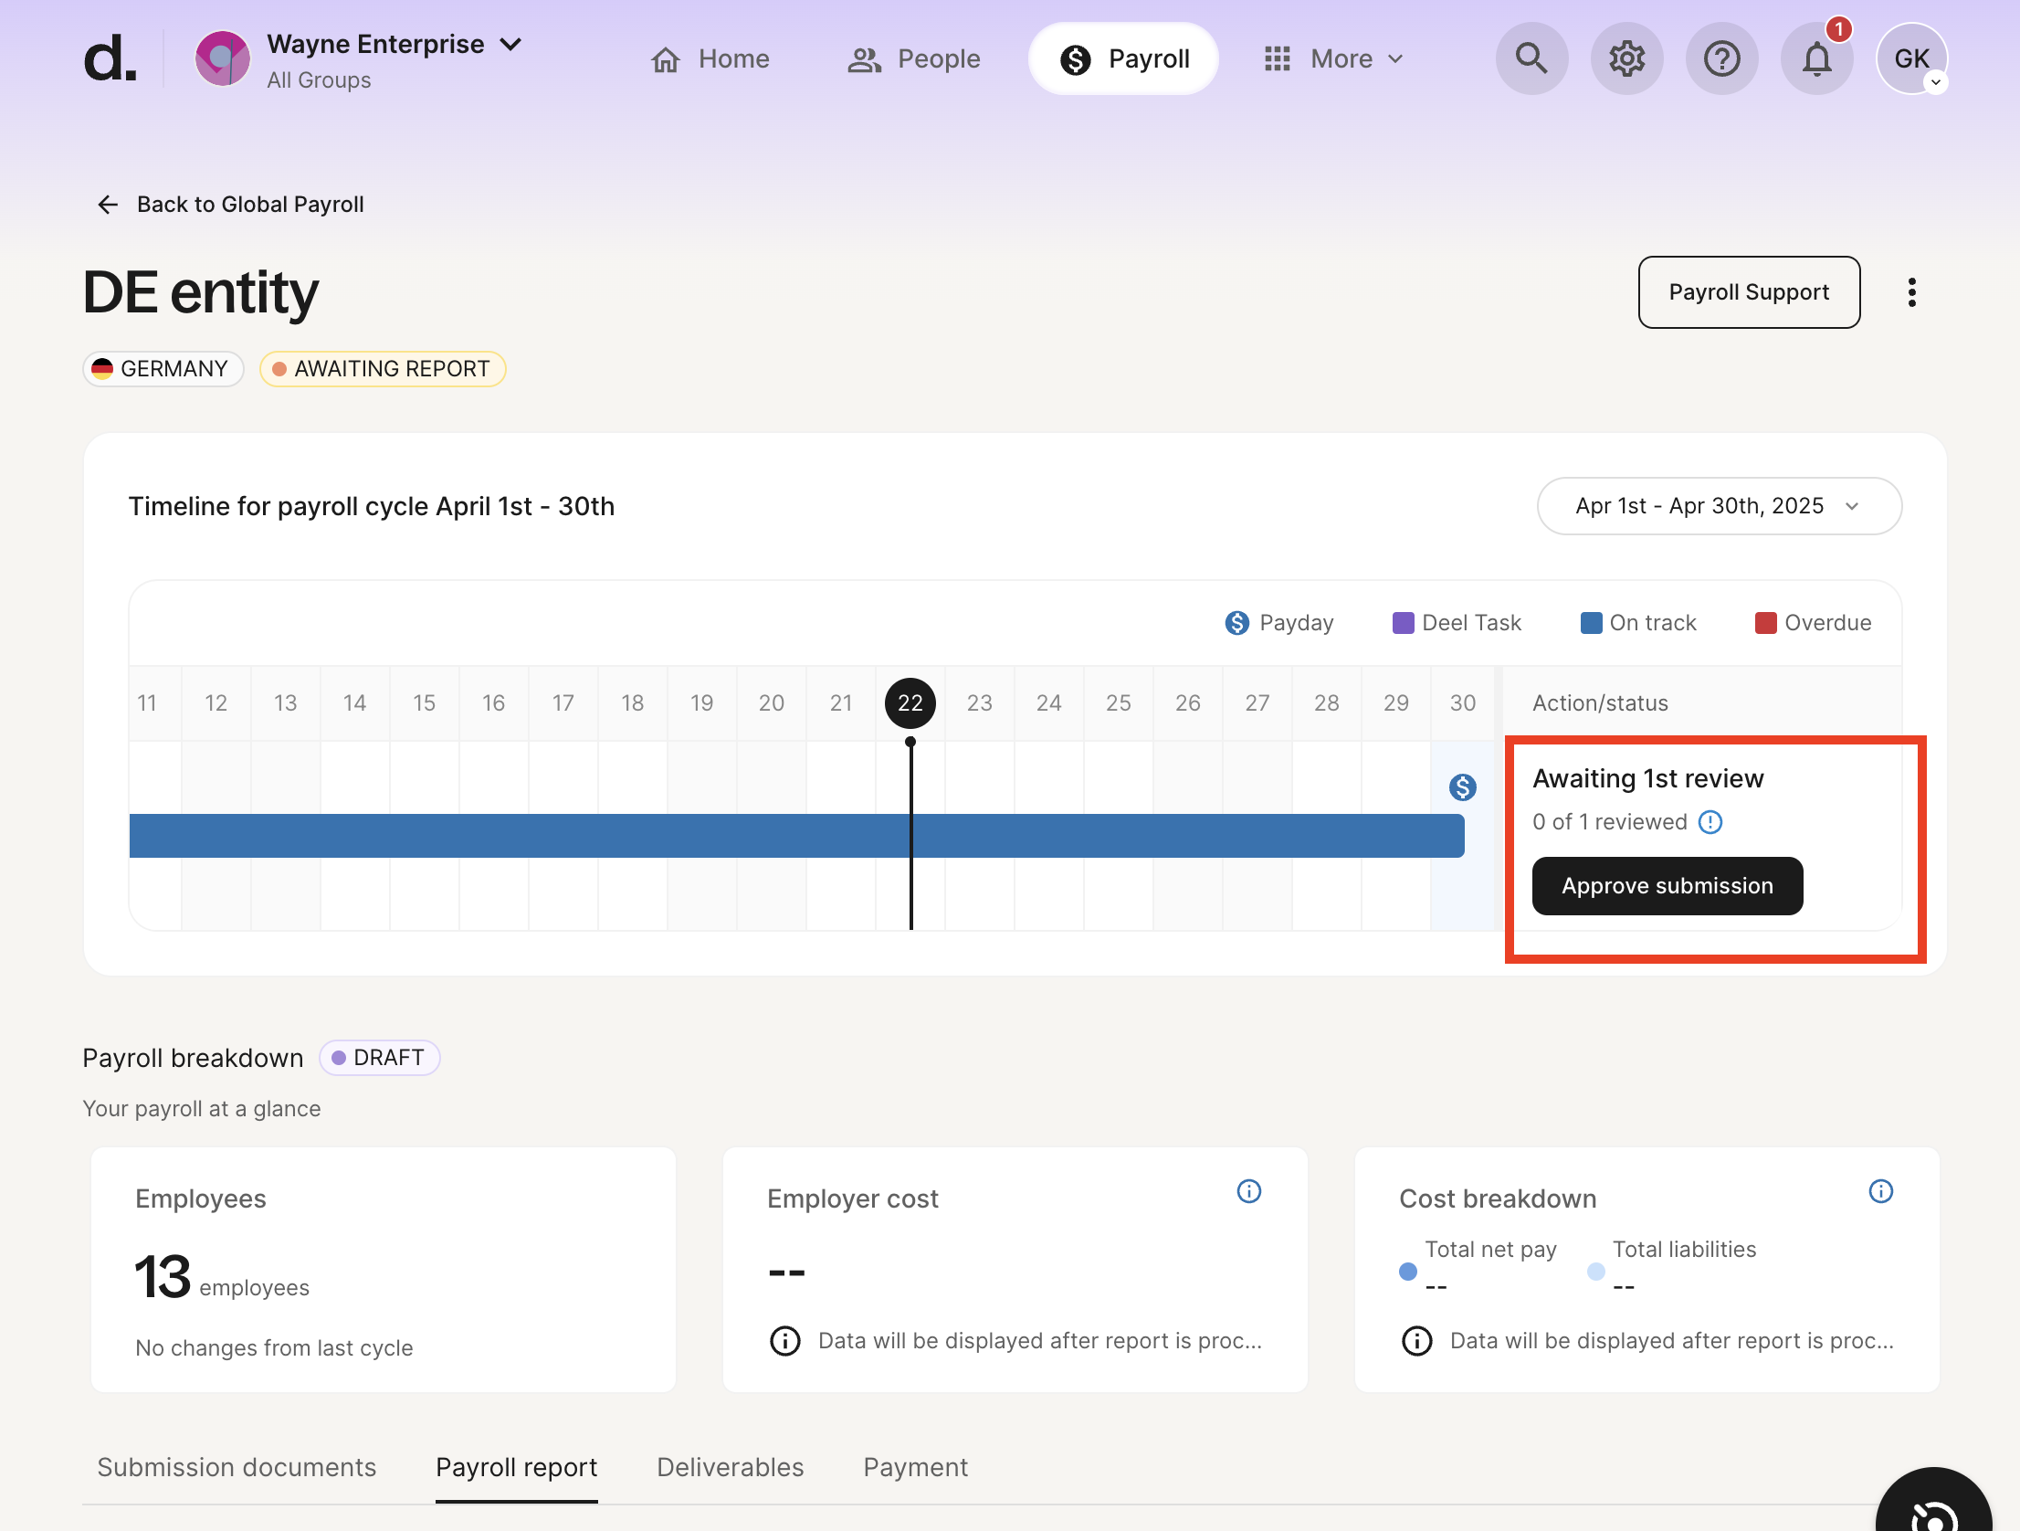Click info icon in Cost breakdown notice
2020x1531 pixels.
click(1416, 1340)
